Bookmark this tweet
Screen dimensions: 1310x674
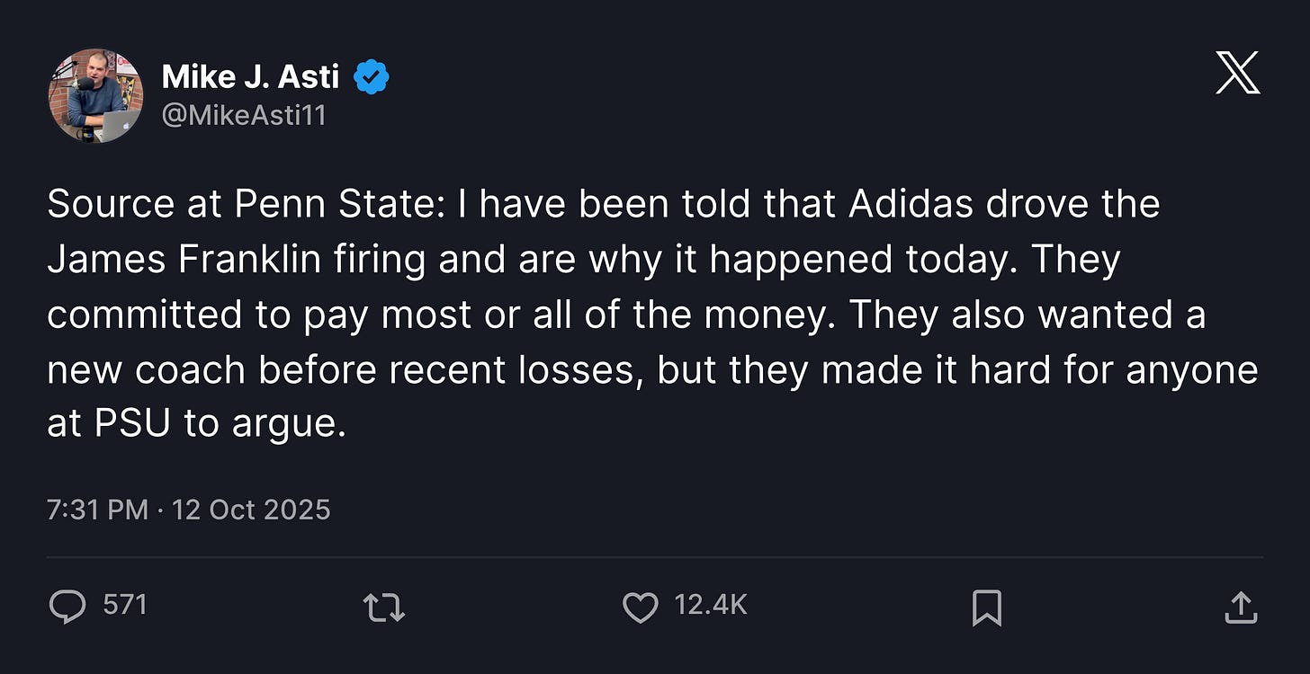pyautogui.click(x=986, y=607)
